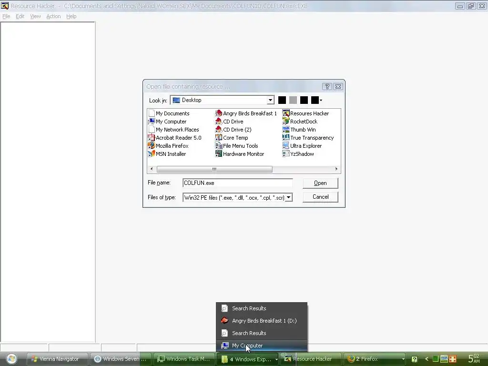Click the Start orb on the taskbar

(11, 359)
